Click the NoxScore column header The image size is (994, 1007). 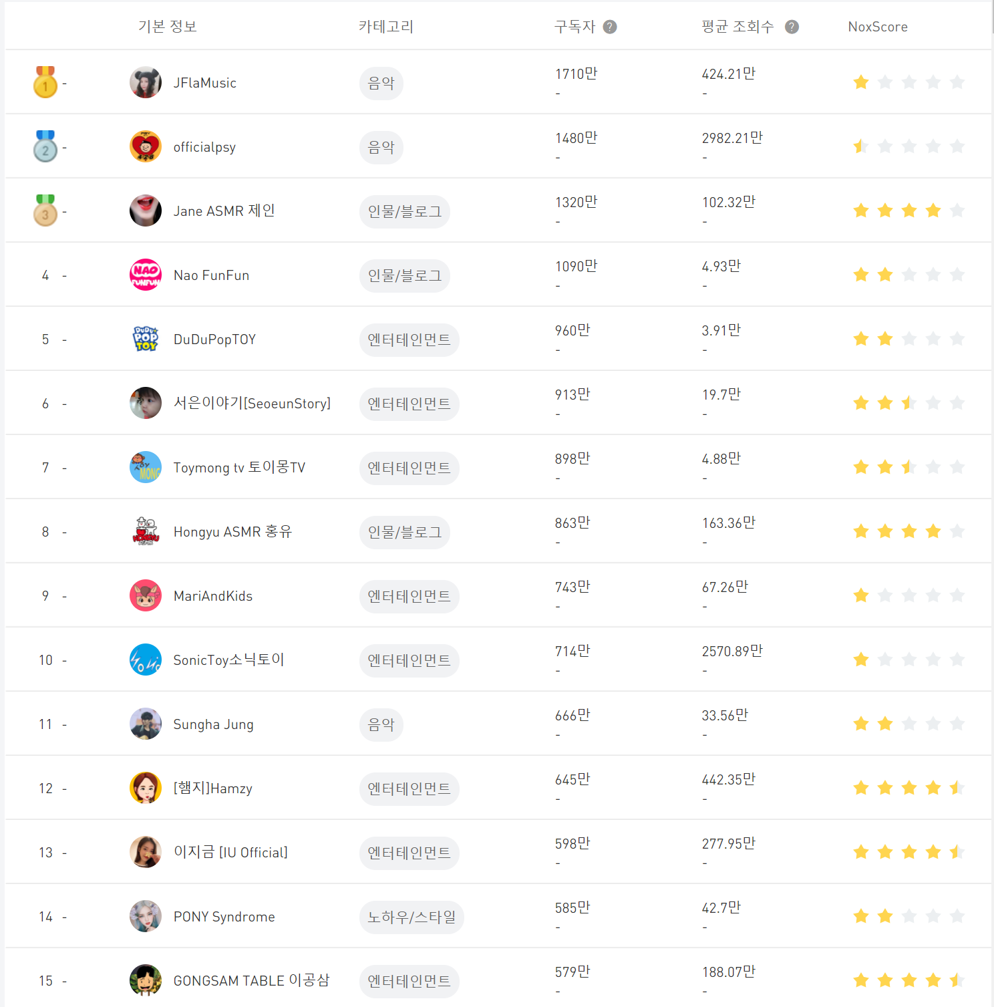[877, 27]
